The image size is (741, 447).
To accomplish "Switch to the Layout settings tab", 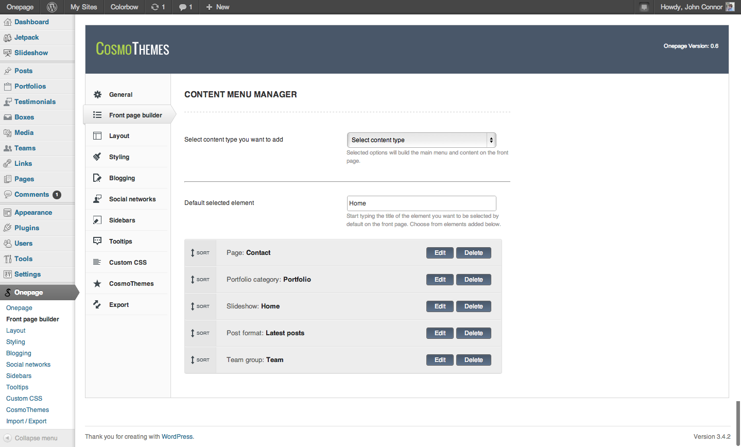I will click(x=119, y=136).
